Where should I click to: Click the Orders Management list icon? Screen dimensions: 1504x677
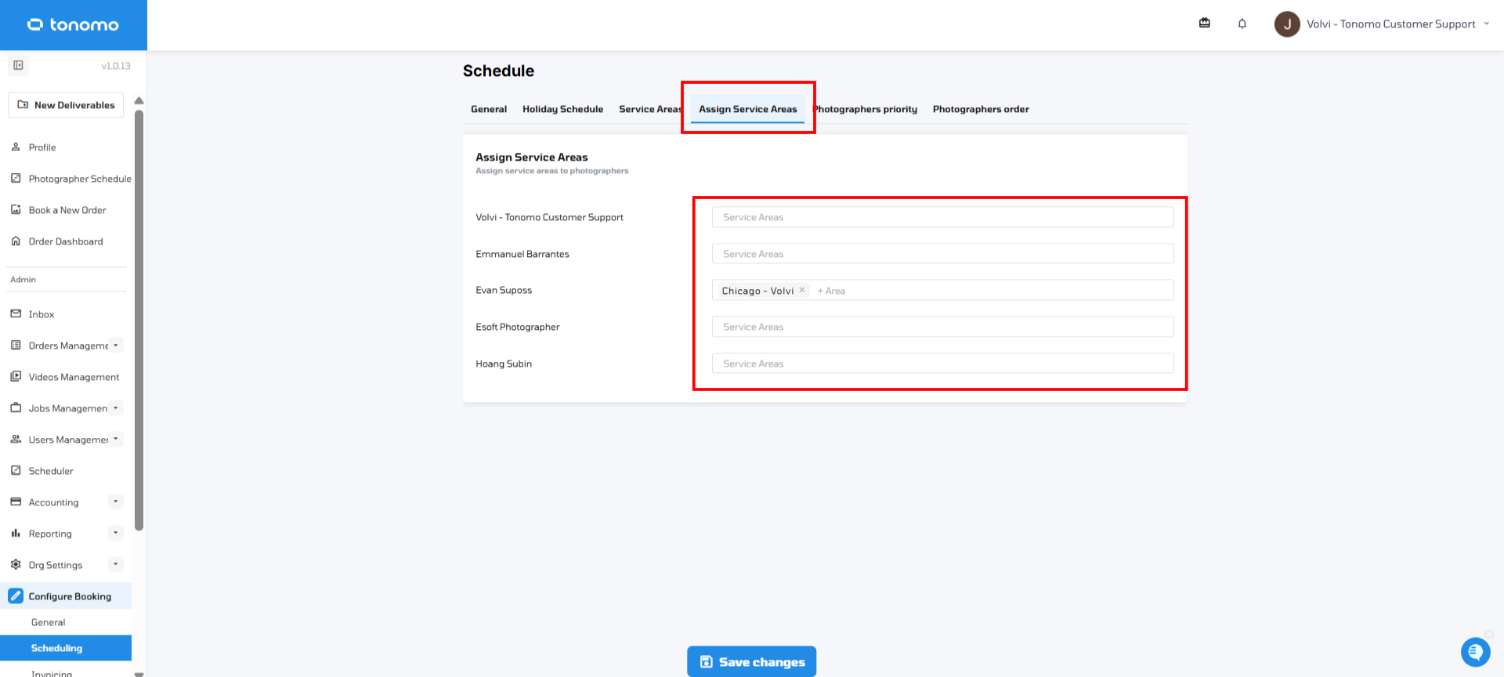click(16, 345)
